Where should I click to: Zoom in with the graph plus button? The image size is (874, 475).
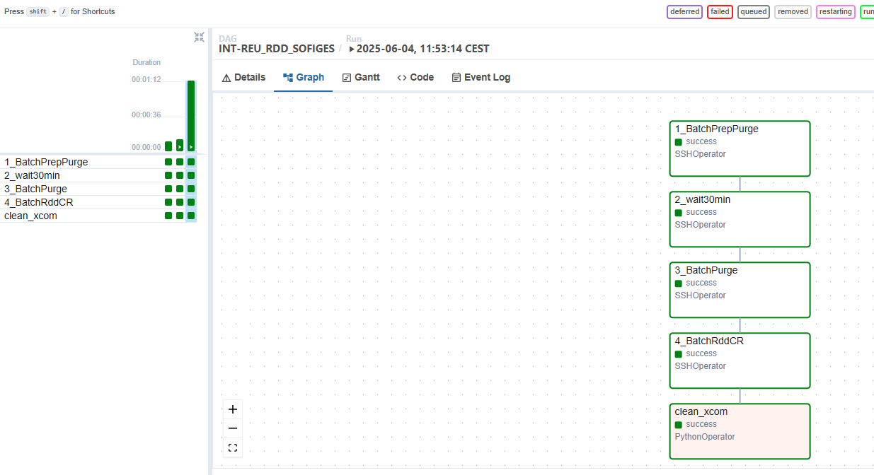[232, 409]
